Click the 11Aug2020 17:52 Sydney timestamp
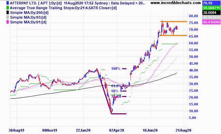This screenshot has height=134, width=221. coord(86,3)
